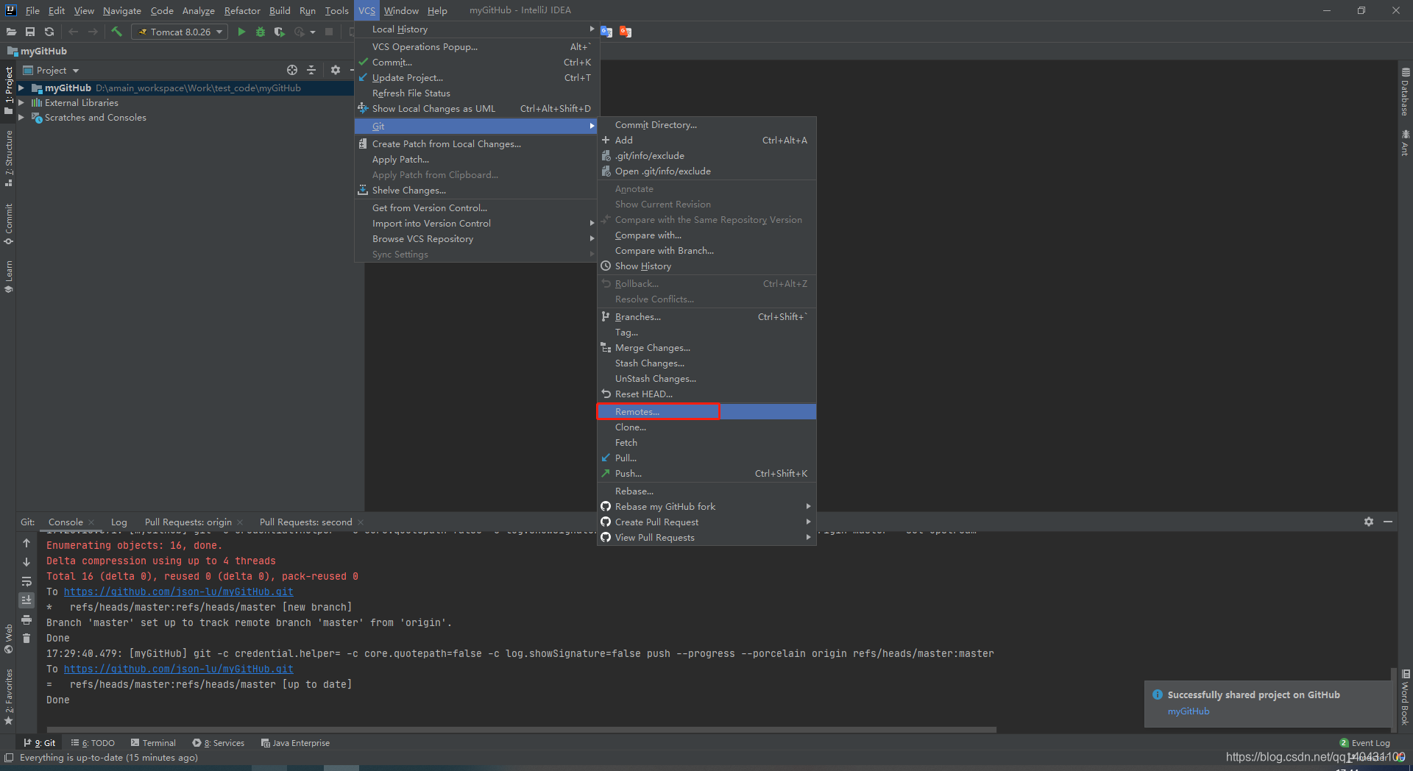
Task: Select Stash Changes... in Git submenu
Action: click(x=706, y=363)
